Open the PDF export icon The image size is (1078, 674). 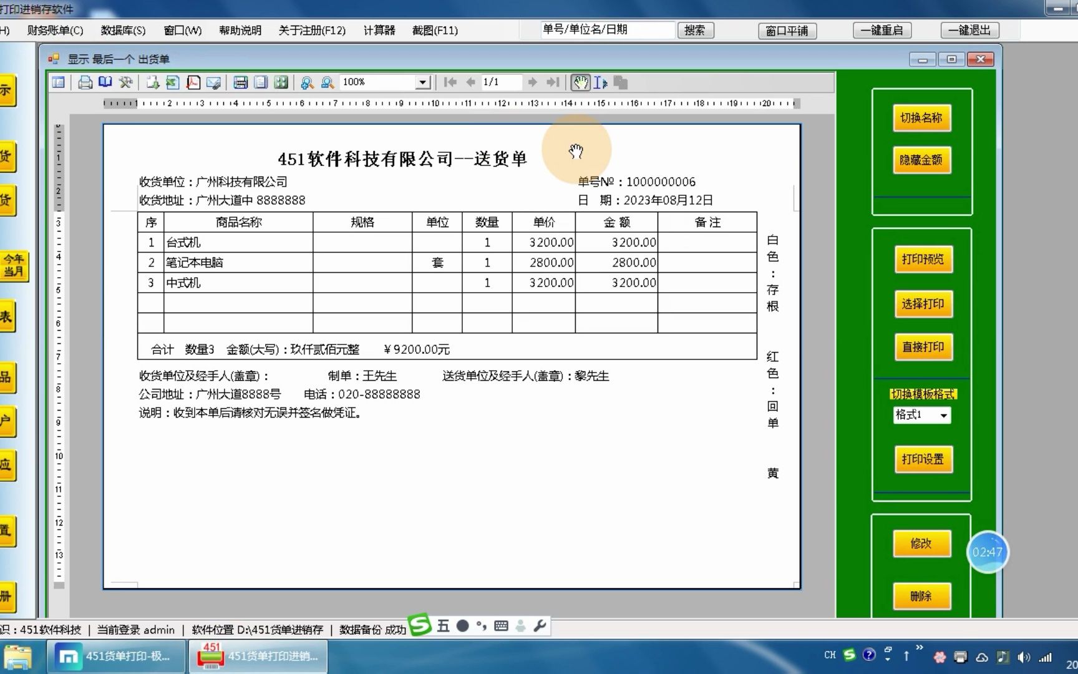click(193, 82)
